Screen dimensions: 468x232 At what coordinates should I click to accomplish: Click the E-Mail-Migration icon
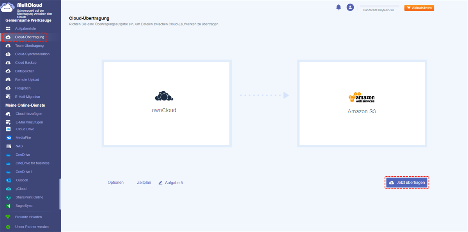click(x=8, y=97)
